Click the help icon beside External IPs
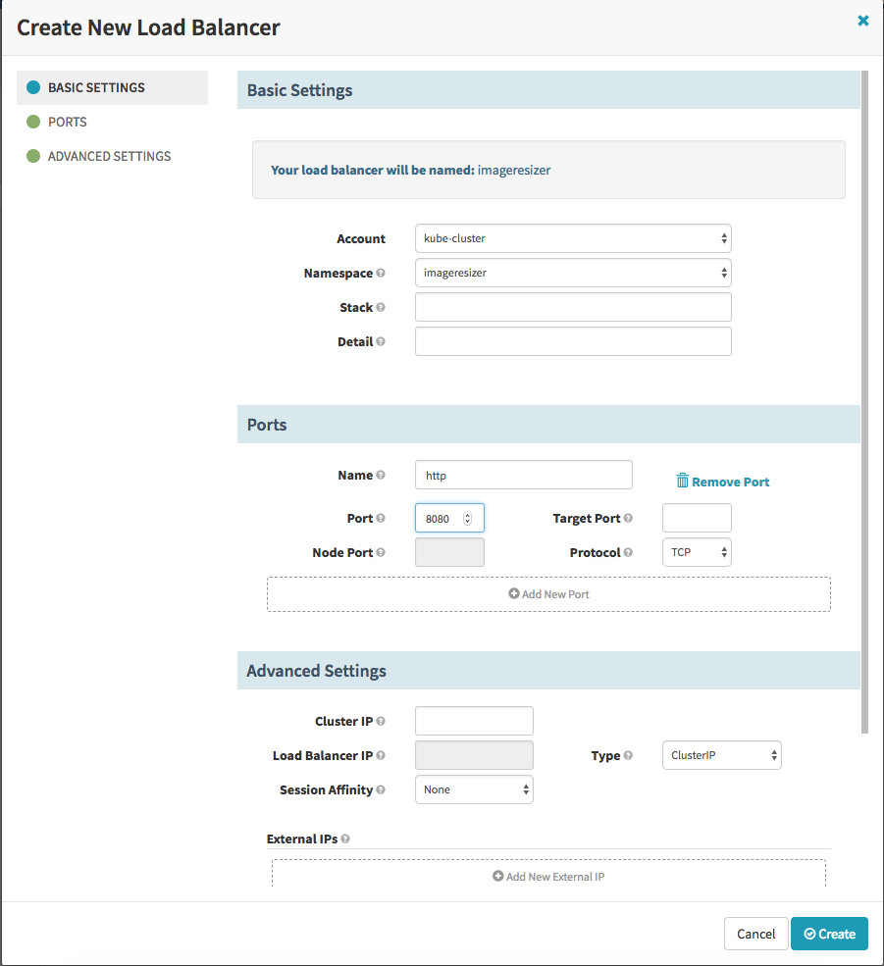The width and height of the screenshot is (884, 966). (x=345, y=839)
